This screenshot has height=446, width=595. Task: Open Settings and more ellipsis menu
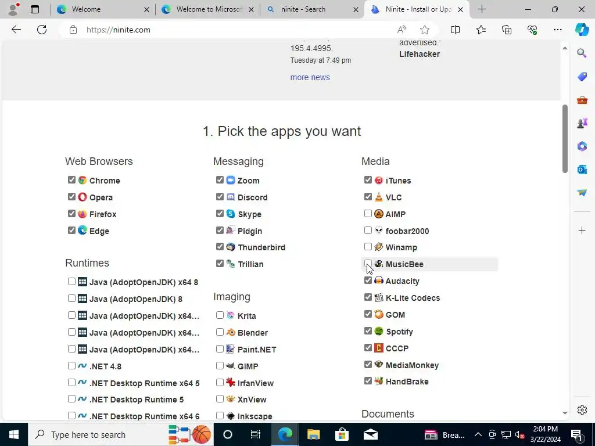[x=557, y=30]
